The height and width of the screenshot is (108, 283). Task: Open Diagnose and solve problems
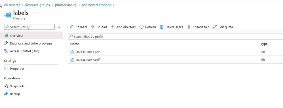pyautogui.click(x=31, y=43)
